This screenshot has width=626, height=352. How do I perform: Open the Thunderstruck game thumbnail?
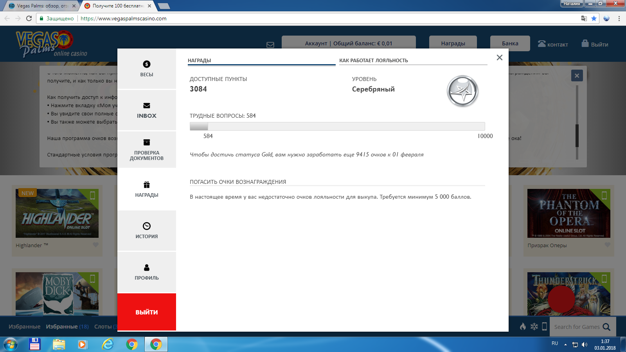(569, 294)
